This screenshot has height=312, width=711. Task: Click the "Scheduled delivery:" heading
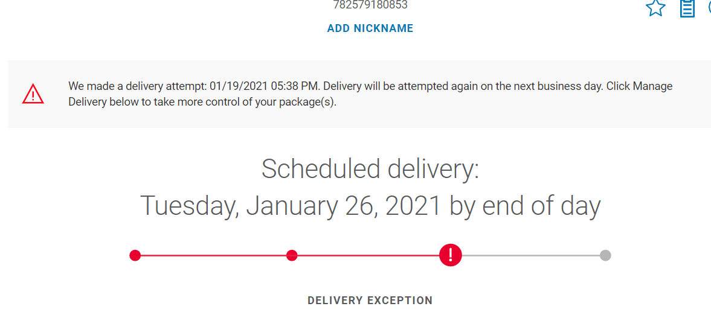tap(370, 169)
